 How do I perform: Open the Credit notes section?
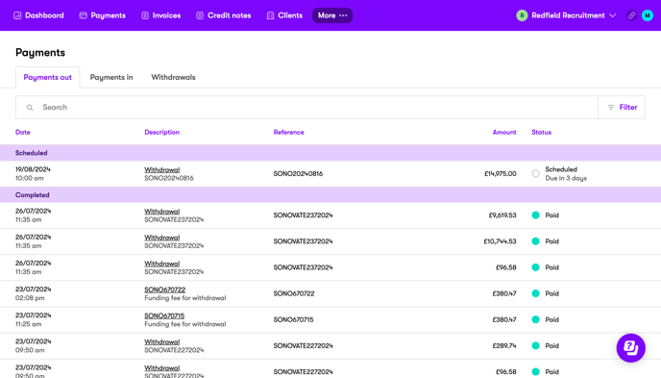[x=224, y=15]
